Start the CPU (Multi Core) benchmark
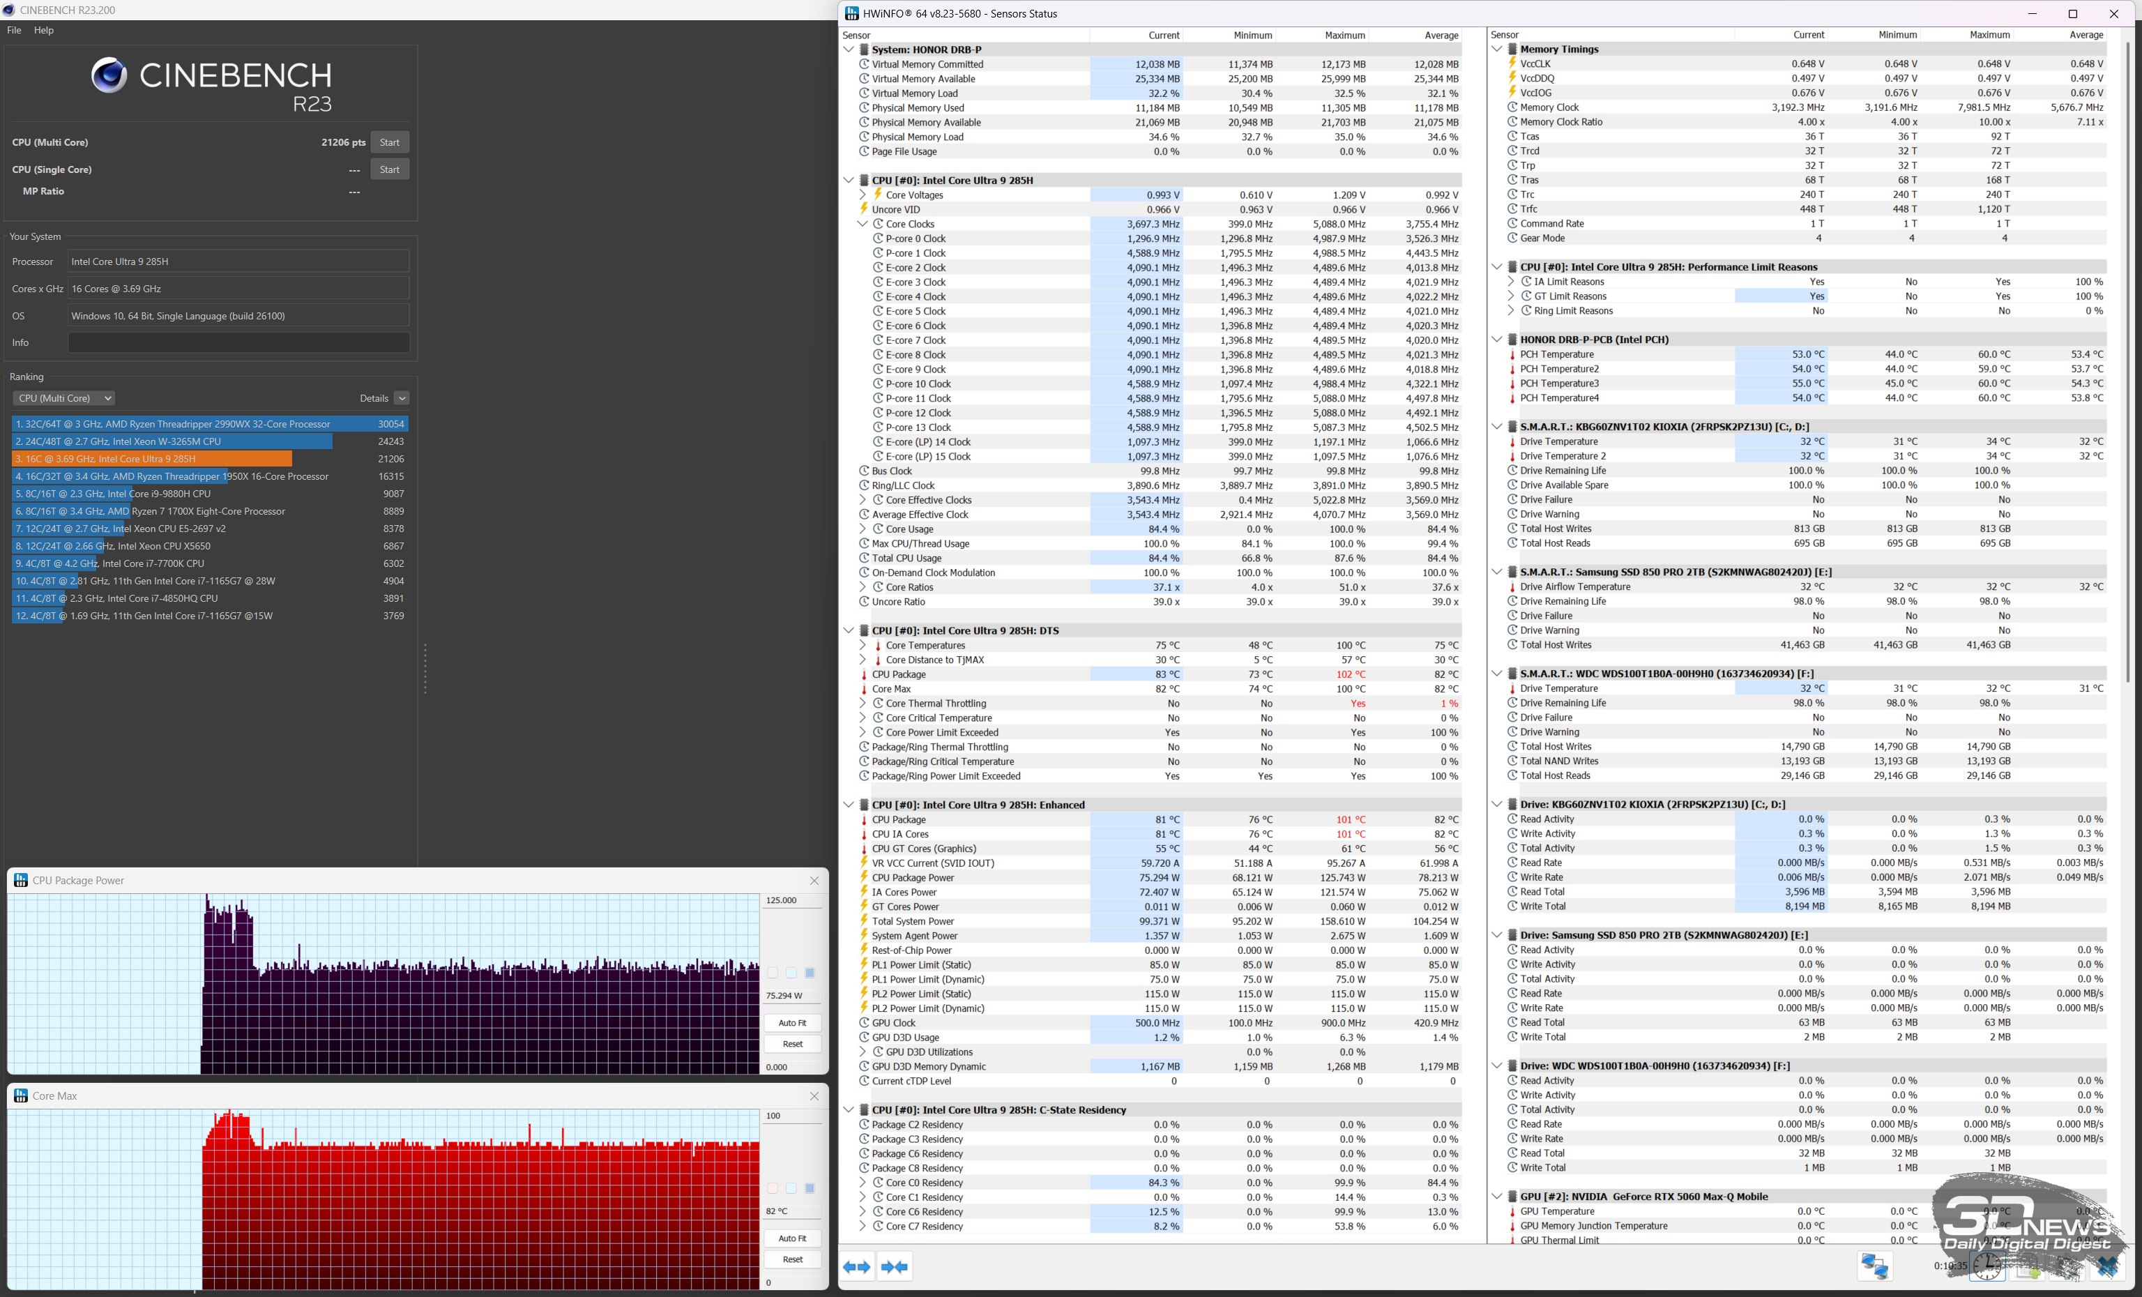This screenshot has width=2142, height=1297. [390, 142]
